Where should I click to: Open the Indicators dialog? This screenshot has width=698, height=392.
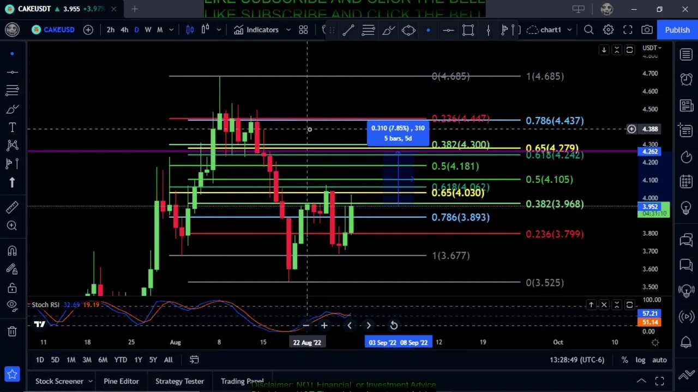point(256,30)
